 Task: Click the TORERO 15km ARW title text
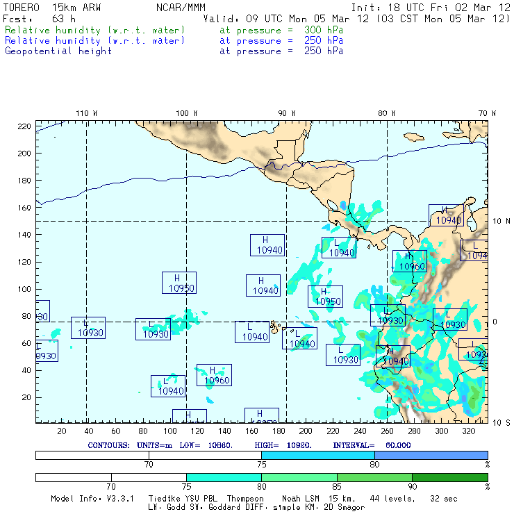click(x=49, y=8)
